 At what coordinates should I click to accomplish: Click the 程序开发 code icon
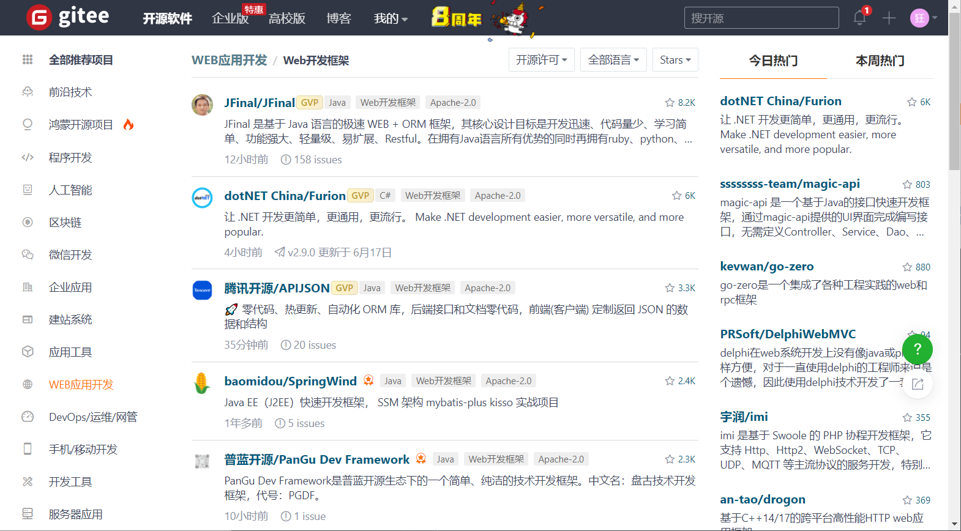click(28, 157)
